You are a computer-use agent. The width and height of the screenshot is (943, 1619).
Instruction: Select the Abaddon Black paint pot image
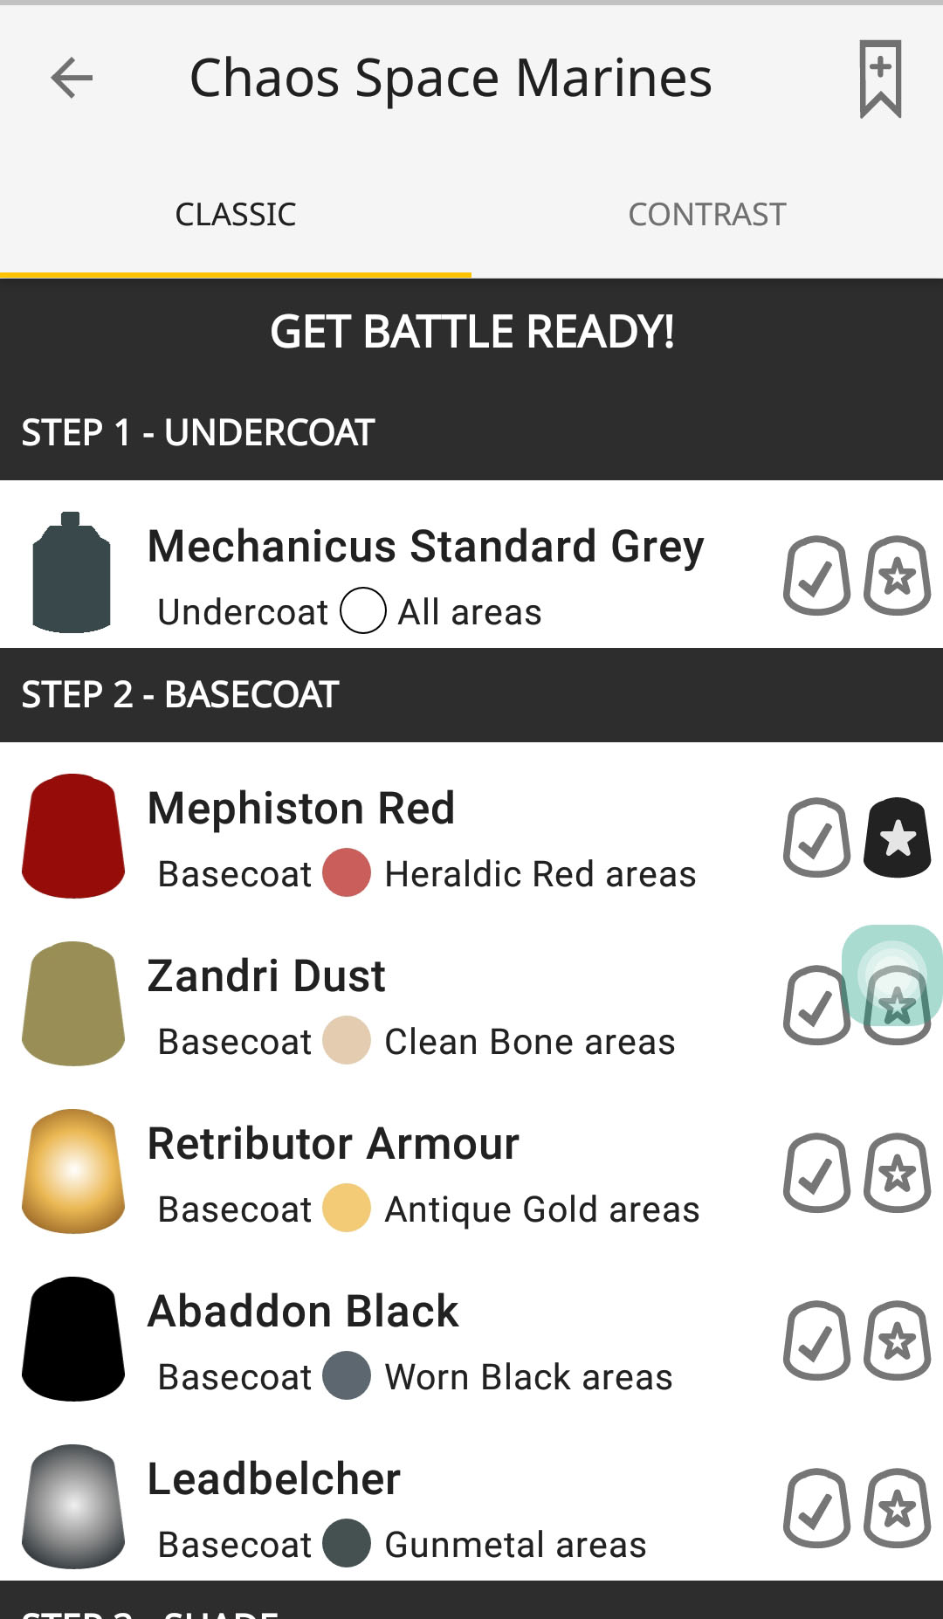pyautogui.click(x=73, y=1339)
